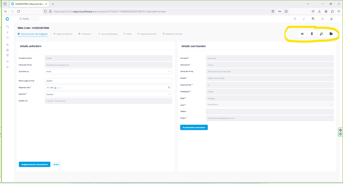Switch to Übersicht über die Aufgaben tab
The image size is (343, 184).
33,34
